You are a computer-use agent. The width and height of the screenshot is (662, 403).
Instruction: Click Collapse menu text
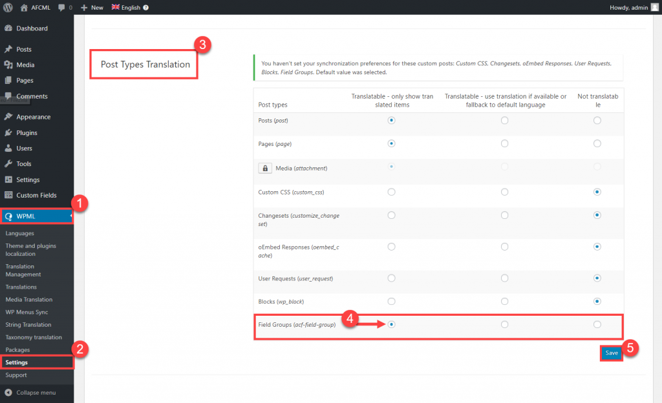click(36, 393)
